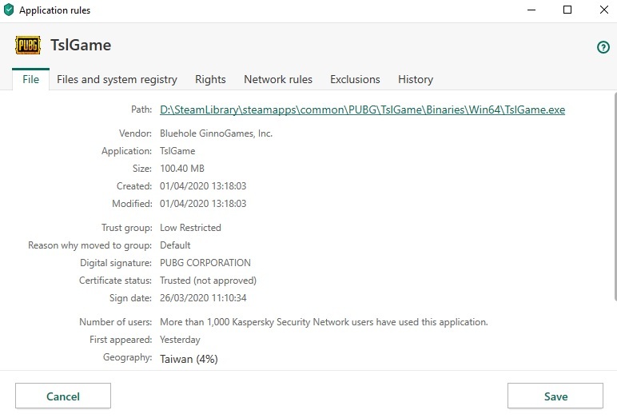Click the geography value Taiwan (4%)

tap(189, 359)
